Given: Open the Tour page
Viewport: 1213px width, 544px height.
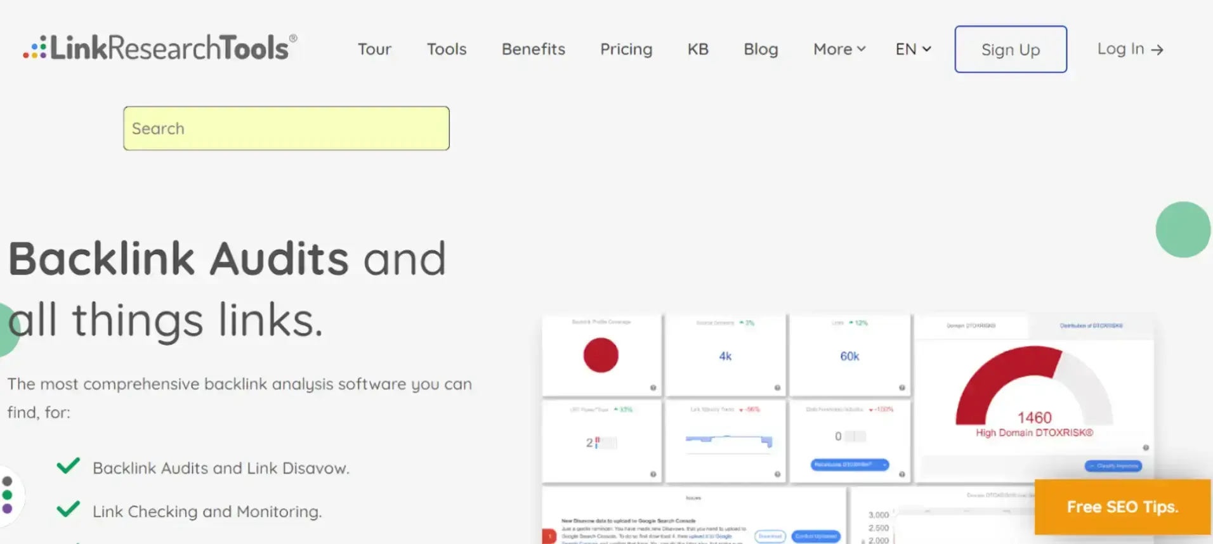Looking at the screenshot, I should 374,49.
